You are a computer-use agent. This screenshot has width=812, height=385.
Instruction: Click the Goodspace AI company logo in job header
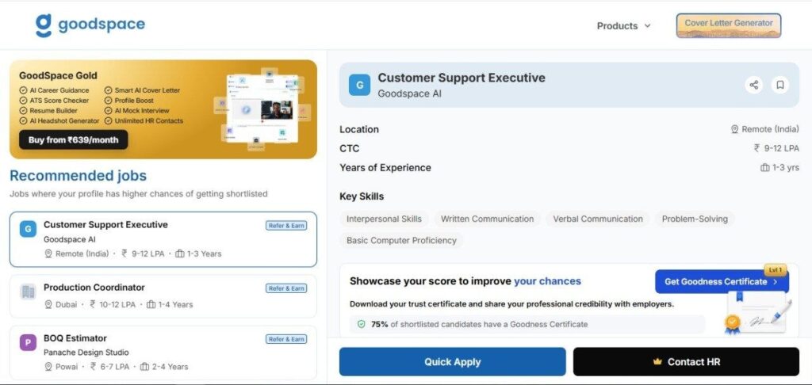pyautogui.click(x=359, y=85)
